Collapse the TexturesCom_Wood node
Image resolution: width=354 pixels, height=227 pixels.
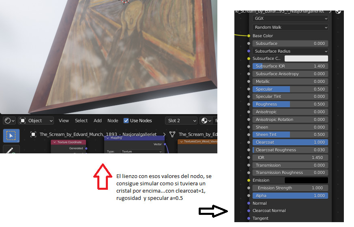[181, 142]
